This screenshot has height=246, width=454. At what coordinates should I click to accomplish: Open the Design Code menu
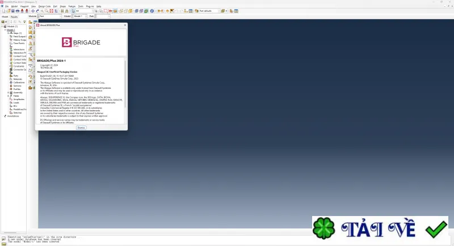point(44,6)
